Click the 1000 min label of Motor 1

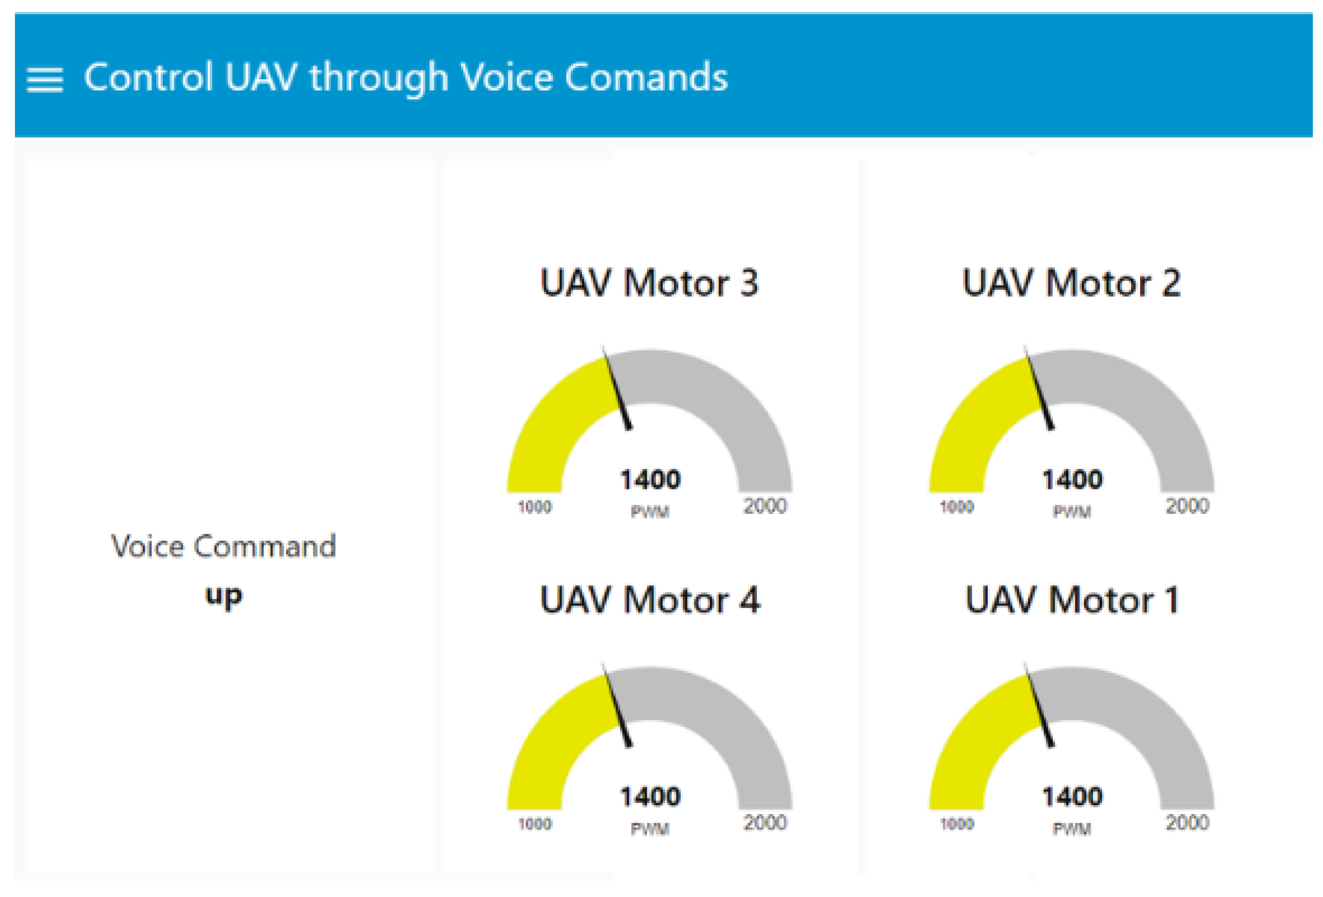click(x=956, y=823)
